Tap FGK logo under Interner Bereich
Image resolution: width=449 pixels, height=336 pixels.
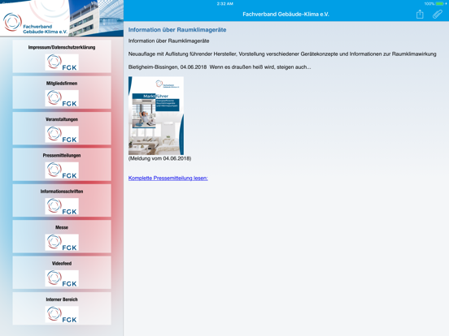(x=62, y=314)
